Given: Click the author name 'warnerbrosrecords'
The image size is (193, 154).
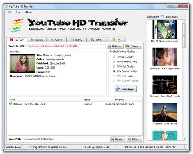Looking at the screenshot, I should [55, 59].
